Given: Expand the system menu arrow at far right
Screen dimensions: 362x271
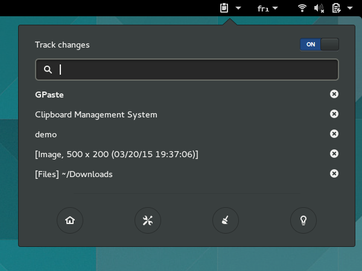Looking at the screenshot, I should [x=350, y=8].
